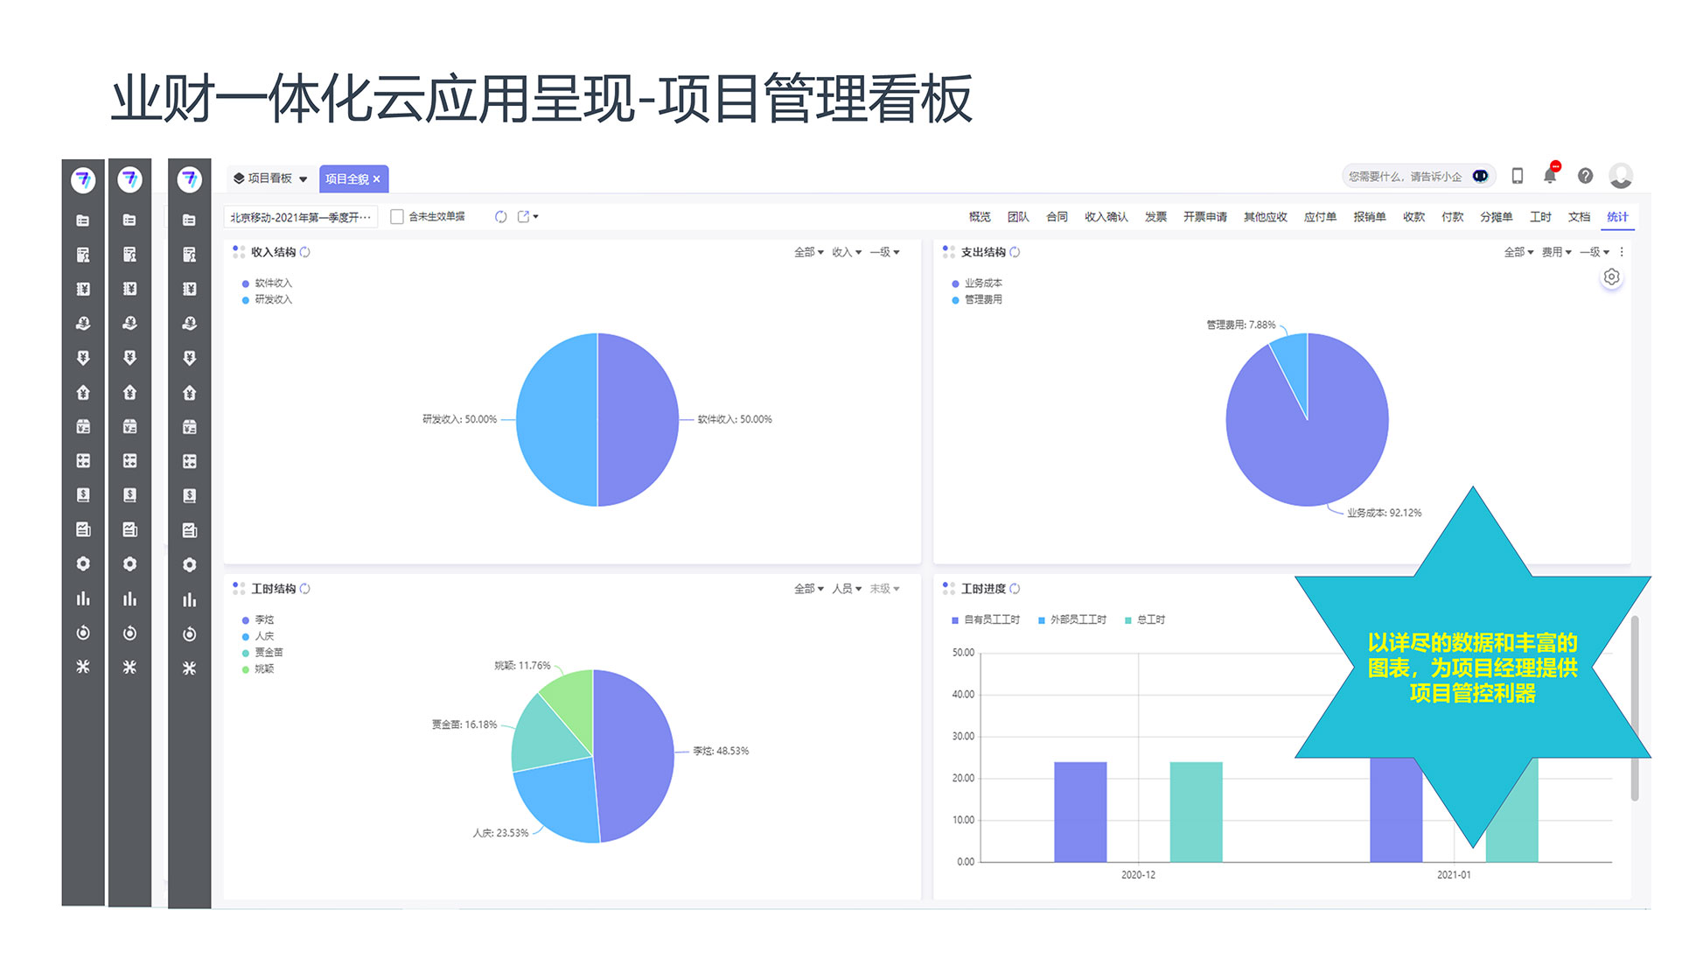Click the 您需要什么 search input field
This screenshot has height=973, width=1689.
coord(1404,177)
